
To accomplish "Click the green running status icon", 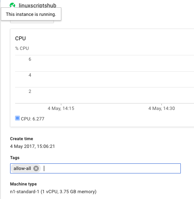I will pos(12,5).
